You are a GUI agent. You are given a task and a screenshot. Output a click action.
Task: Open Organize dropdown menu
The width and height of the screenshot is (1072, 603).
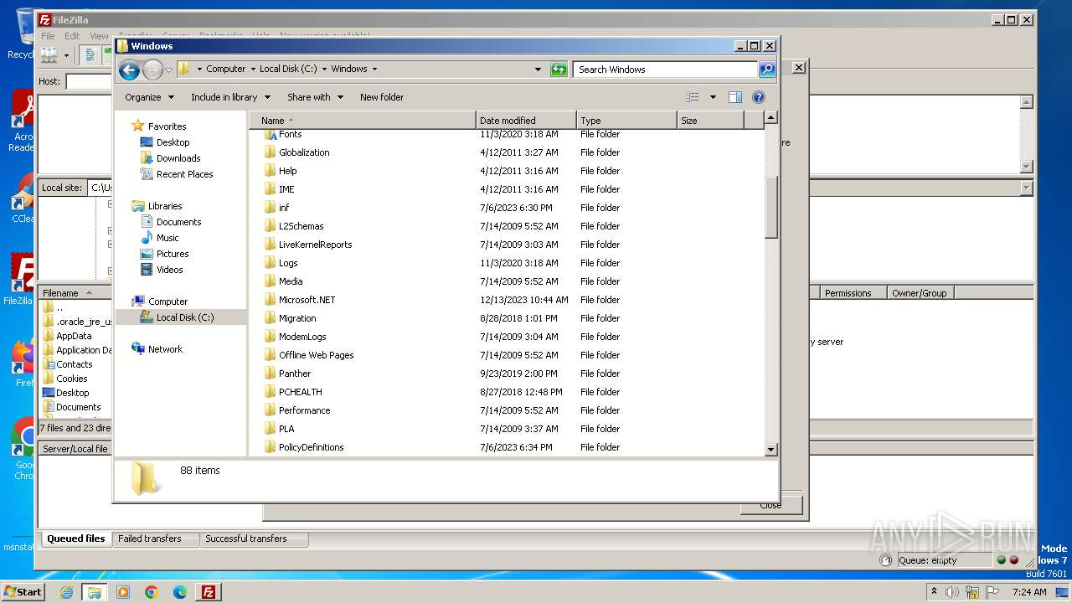pos(149,97)
